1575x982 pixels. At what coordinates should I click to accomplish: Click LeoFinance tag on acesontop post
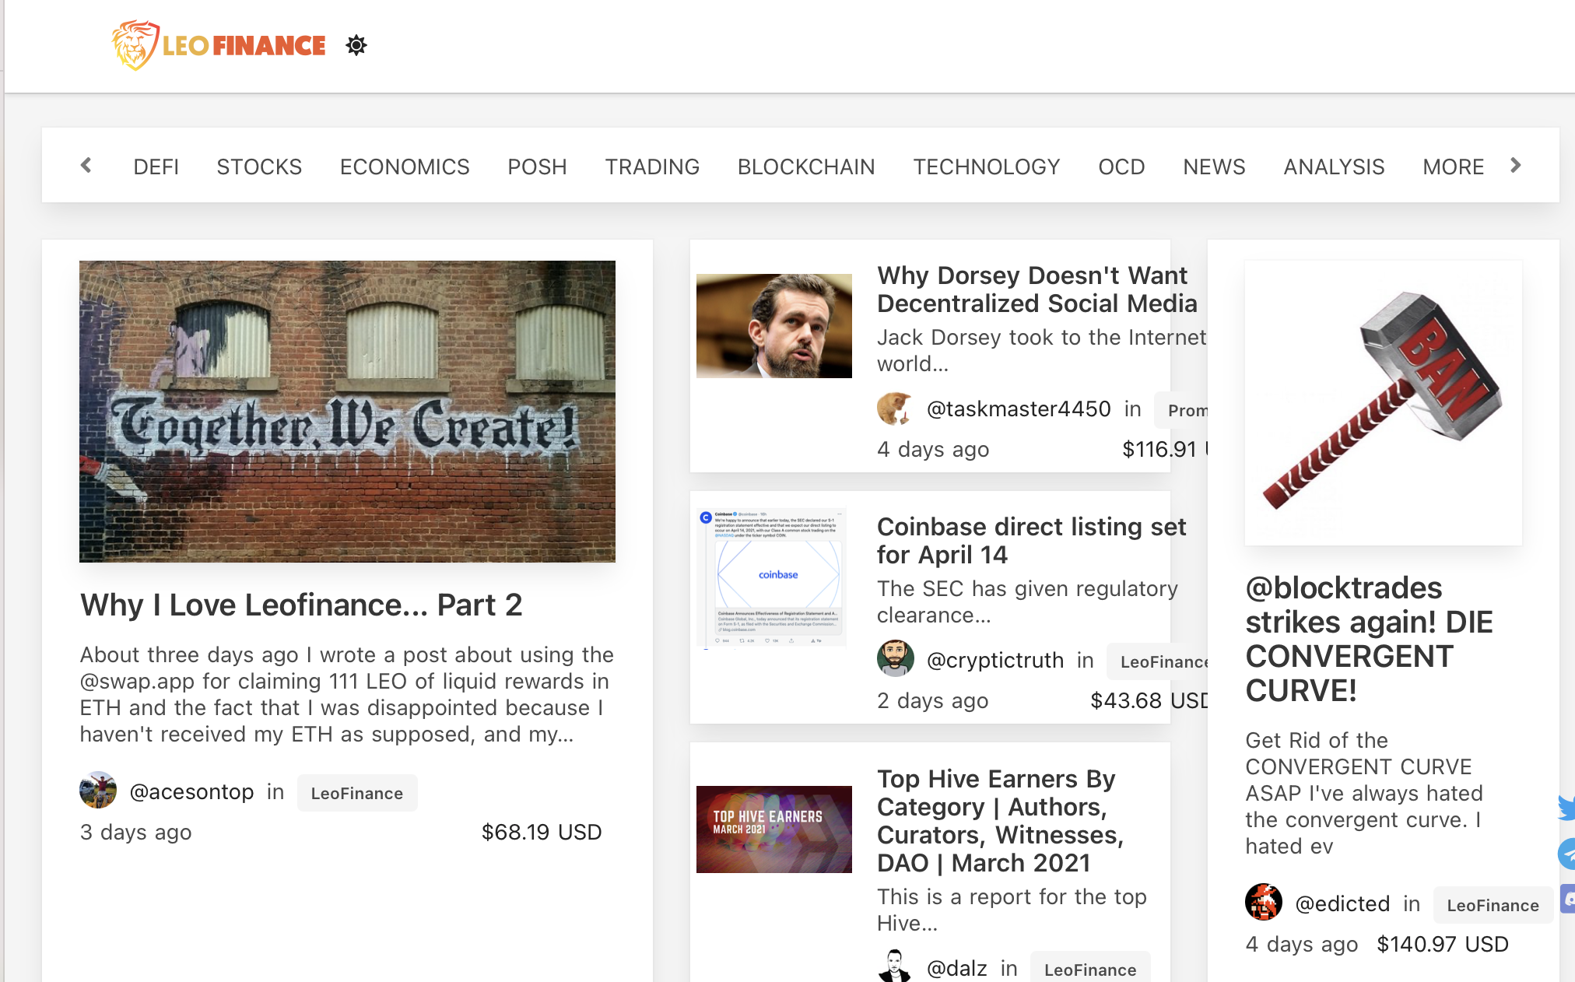coord(357,793)
